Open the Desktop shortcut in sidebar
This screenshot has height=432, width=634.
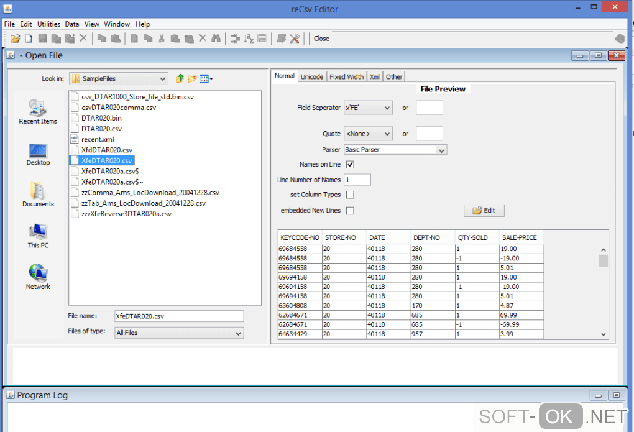coord(38,154)
